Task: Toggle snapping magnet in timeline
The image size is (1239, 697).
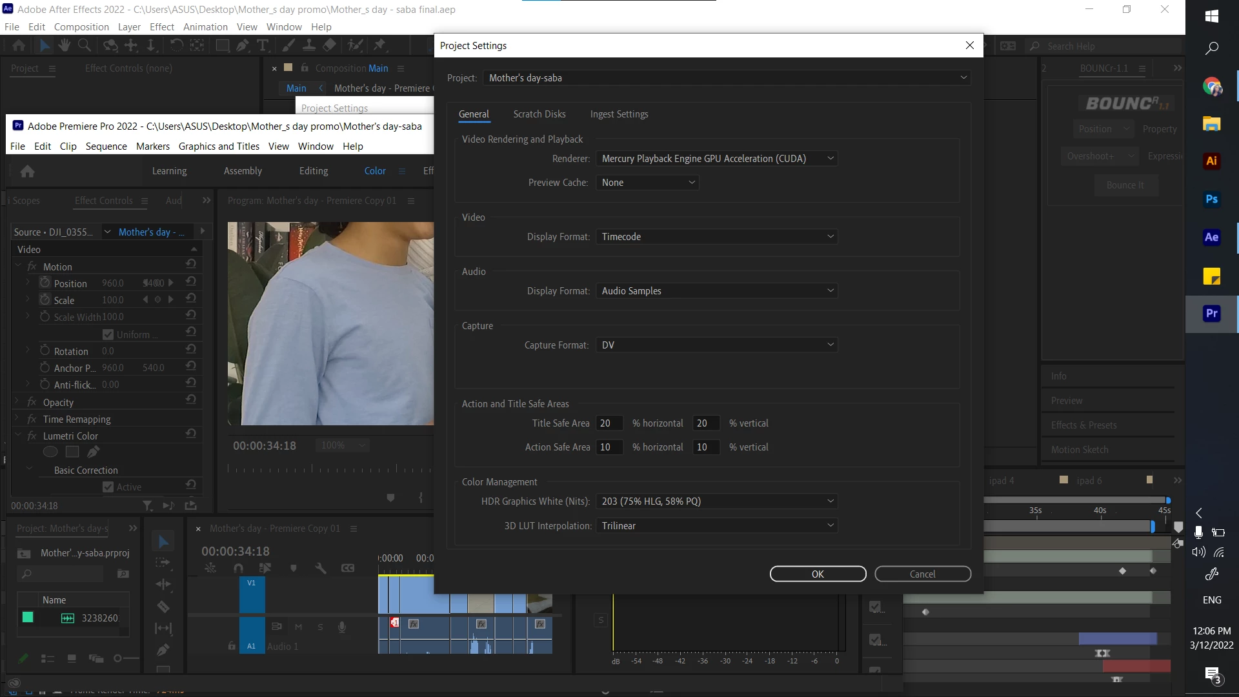Action: click(x=238, y=568)
